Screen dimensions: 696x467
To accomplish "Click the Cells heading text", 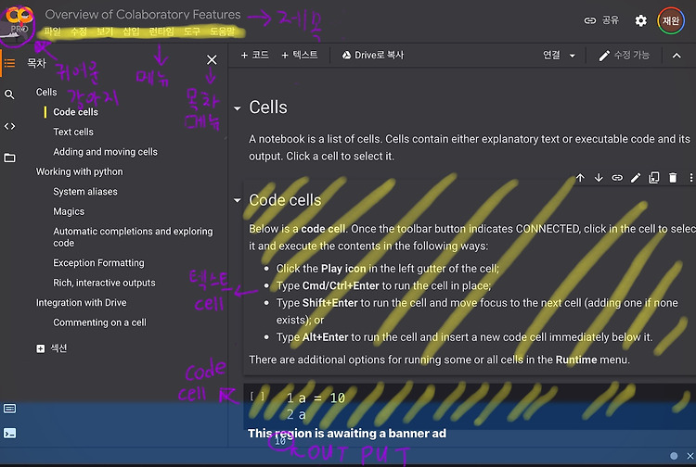I will pos(268,107).
